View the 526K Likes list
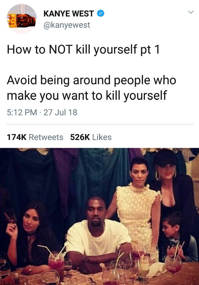The image size is (199, 285). coord(91,137)
